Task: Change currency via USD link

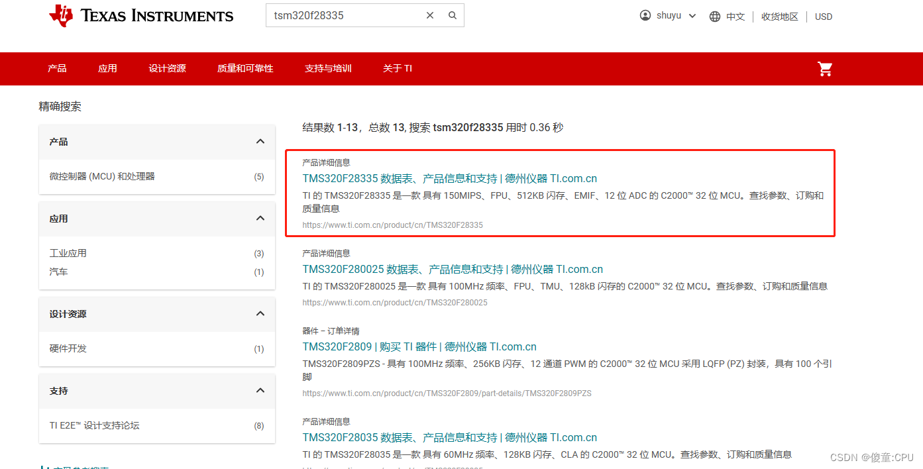Action: tap(824, 17)
